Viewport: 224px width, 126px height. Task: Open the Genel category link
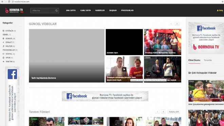[x=7, y=34]
